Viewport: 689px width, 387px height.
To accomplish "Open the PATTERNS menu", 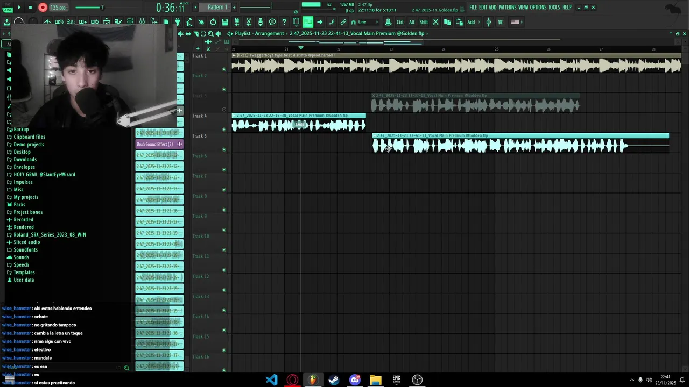I will (x=508, y=8).
